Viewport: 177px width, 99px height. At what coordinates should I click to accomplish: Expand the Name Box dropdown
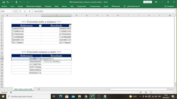pos(12,11)
